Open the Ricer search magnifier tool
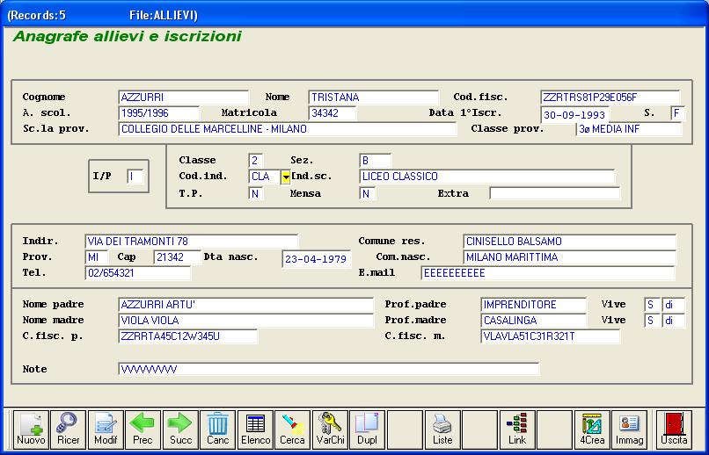The height and width of the screenshot is (455, 709). coord(69,430)
